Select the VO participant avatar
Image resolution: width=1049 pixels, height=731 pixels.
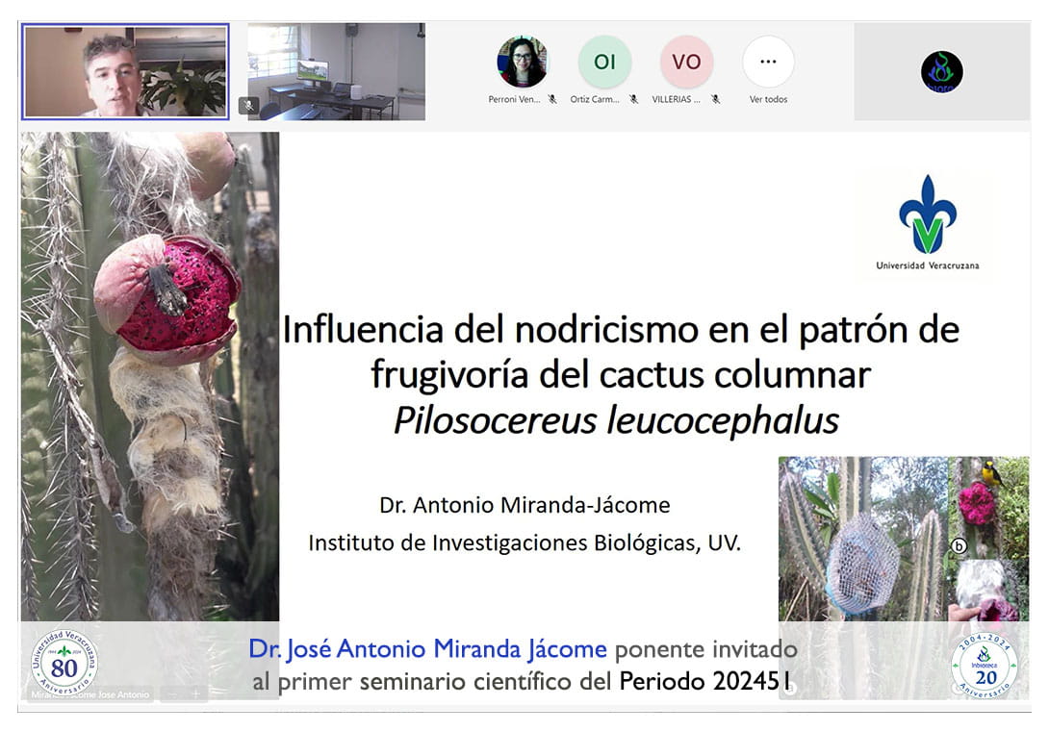coord(686,62)
